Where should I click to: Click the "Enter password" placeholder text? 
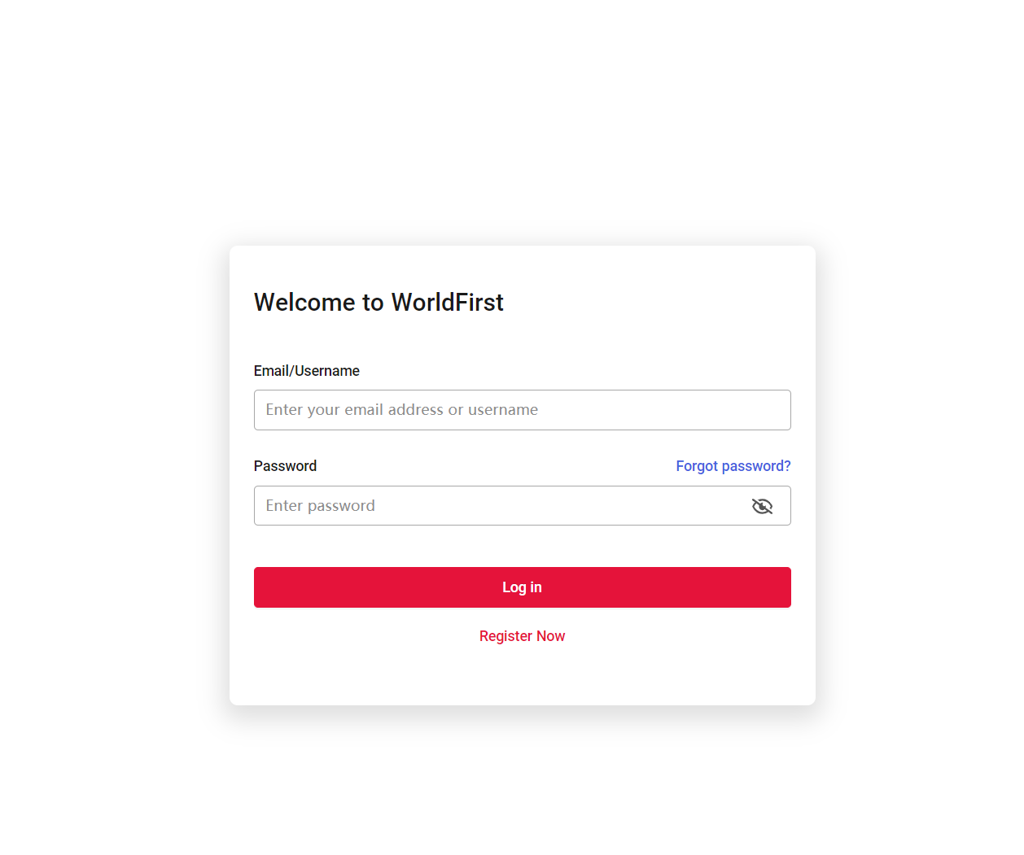click(320, 506)
